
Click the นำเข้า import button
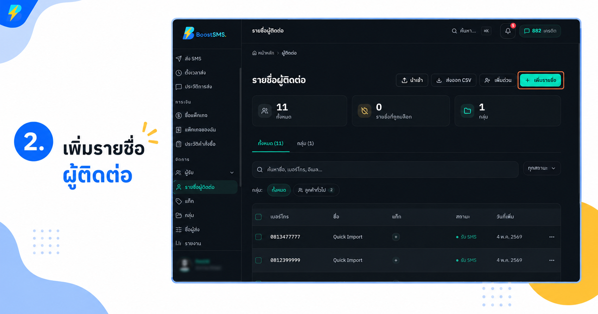coord(412,80)
